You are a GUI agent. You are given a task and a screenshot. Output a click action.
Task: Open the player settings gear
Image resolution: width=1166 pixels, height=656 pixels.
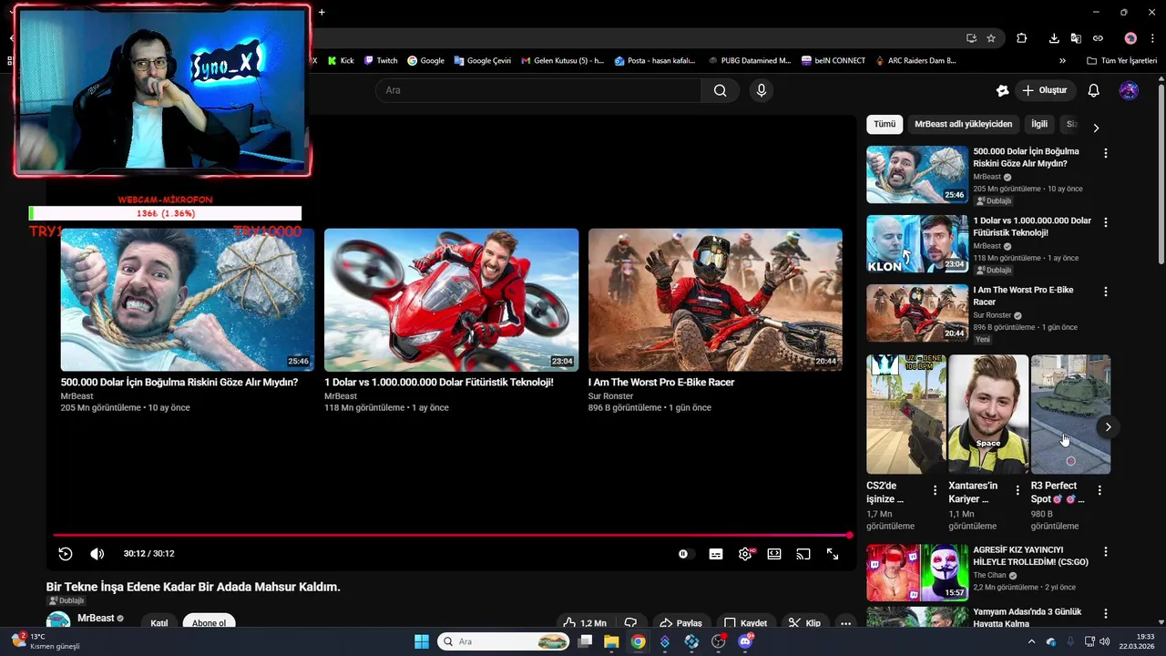pos(745,554)
